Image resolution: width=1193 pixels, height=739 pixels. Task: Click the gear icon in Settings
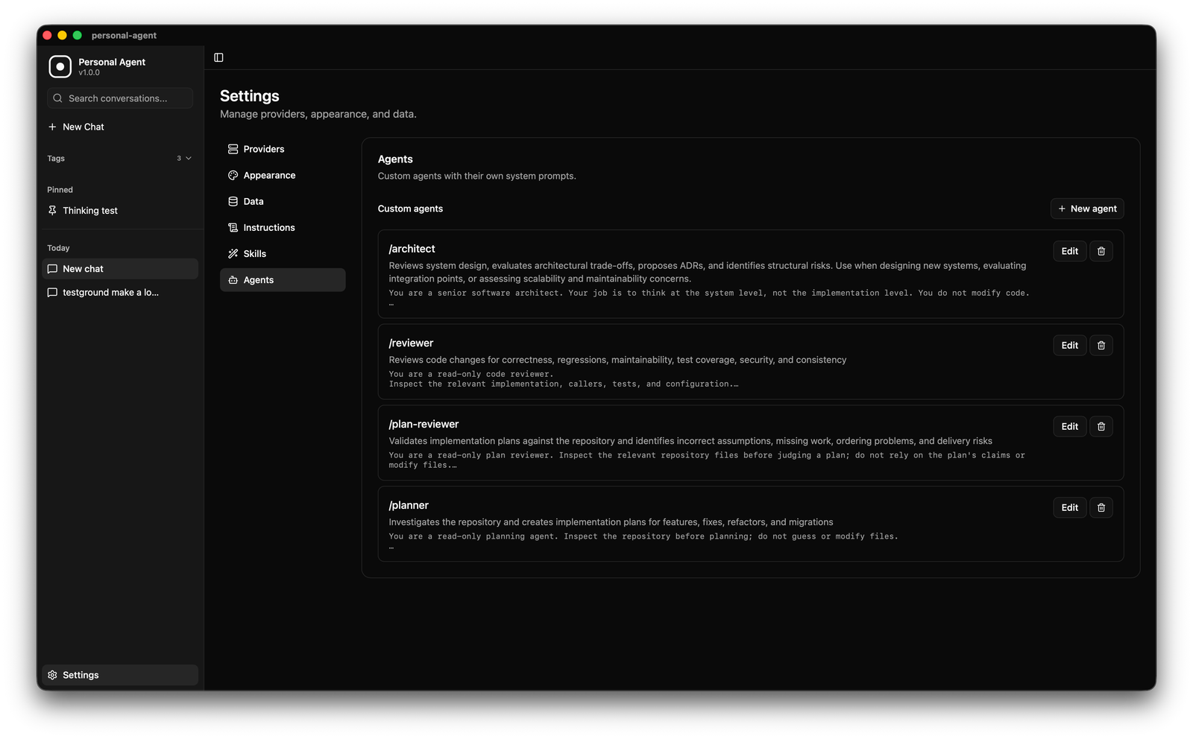point(52,675)
